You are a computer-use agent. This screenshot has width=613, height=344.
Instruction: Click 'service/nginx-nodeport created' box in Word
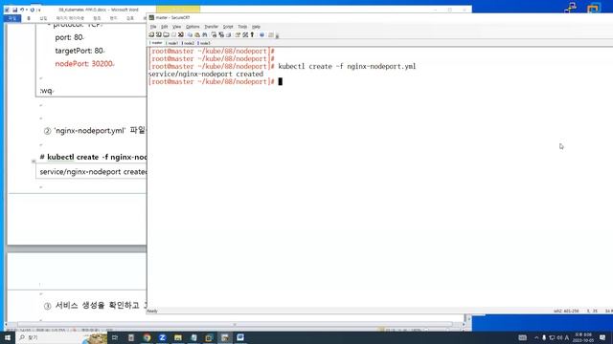click(x=91, y=172)
